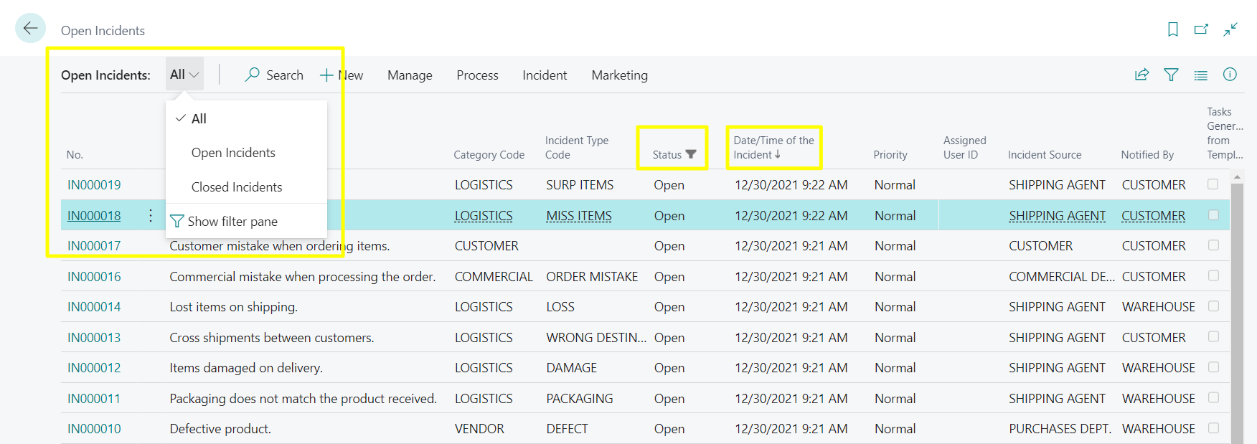The width and height of the screenshot is (1257, 444).
Task: Click SHIPPING AGENT link in IN000018 row
Action: coord(1057,216)
